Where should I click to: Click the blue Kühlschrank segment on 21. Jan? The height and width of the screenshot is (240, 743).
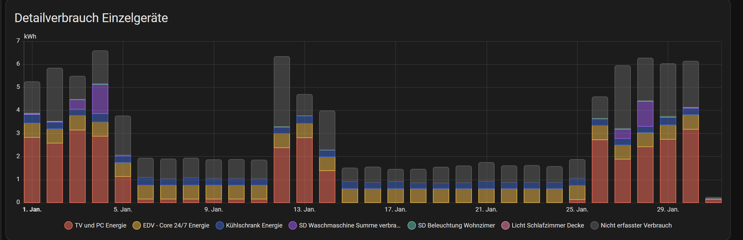[486, 185]
